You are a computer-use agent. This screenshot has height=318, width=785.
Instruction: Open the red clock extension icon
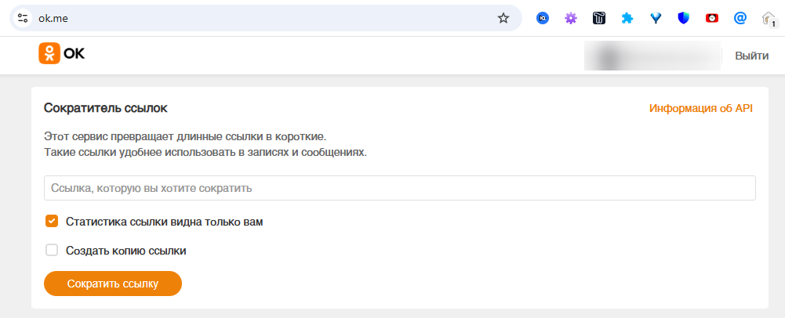(712, 18)
